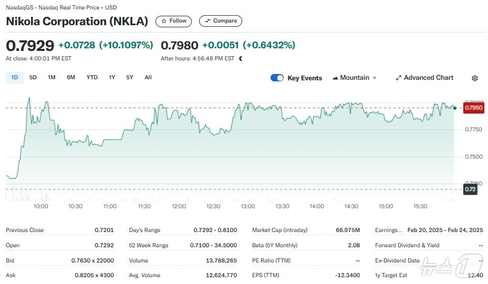Toggle the Key Events switch

coord(277,78)
